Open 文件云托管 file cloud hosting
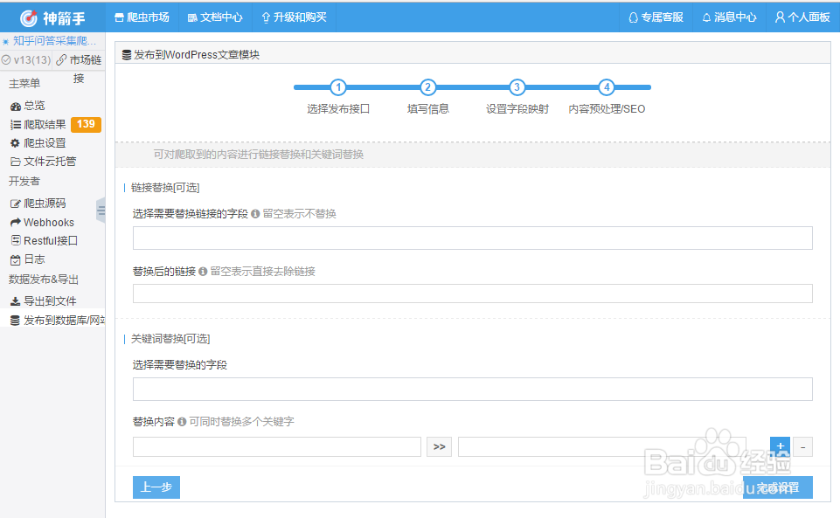Screen dimensions: 840x518 pos(47,161)
